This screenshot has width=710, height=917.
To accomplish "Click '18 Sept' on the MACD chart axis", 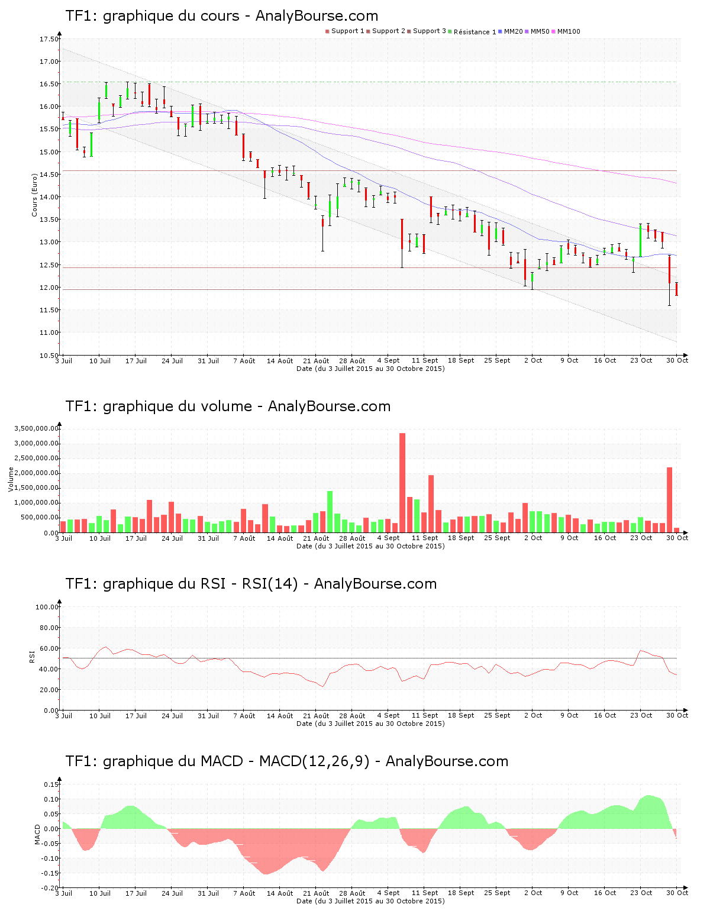I will pyautogui.click(x=460, y=893).
